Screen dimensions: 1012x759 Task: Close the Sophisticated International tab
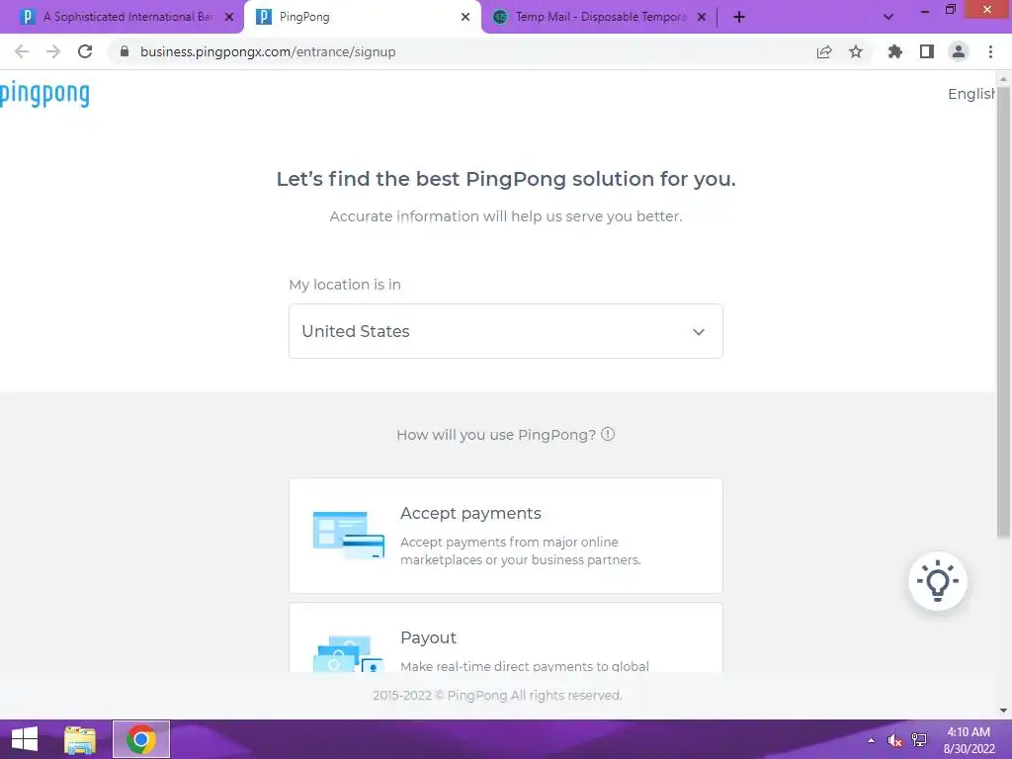(229, 17)
